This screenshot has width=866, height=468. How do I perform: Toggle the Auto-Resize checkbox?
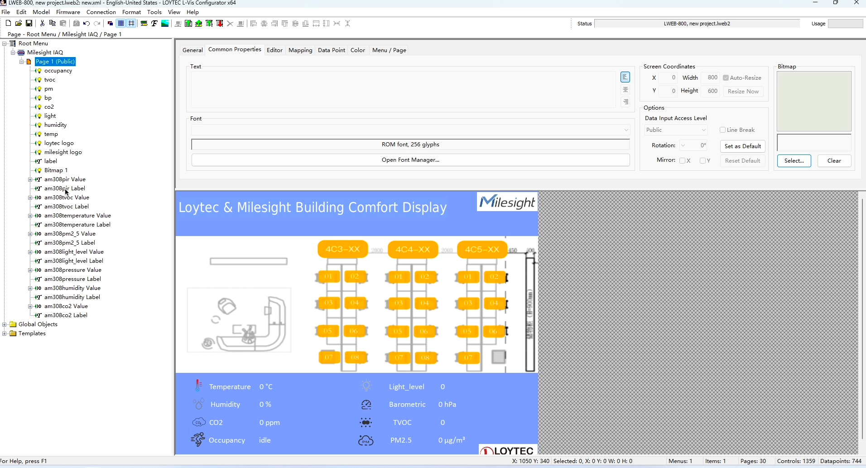click(726, 78)
